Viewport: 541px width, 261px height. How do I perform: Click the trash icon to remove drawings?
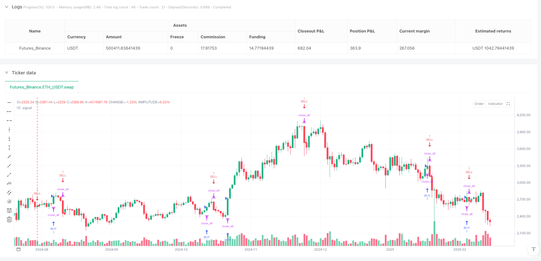click(9, 219)
